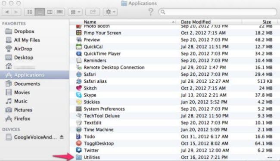Select the Preview app icon

(79, 40)
